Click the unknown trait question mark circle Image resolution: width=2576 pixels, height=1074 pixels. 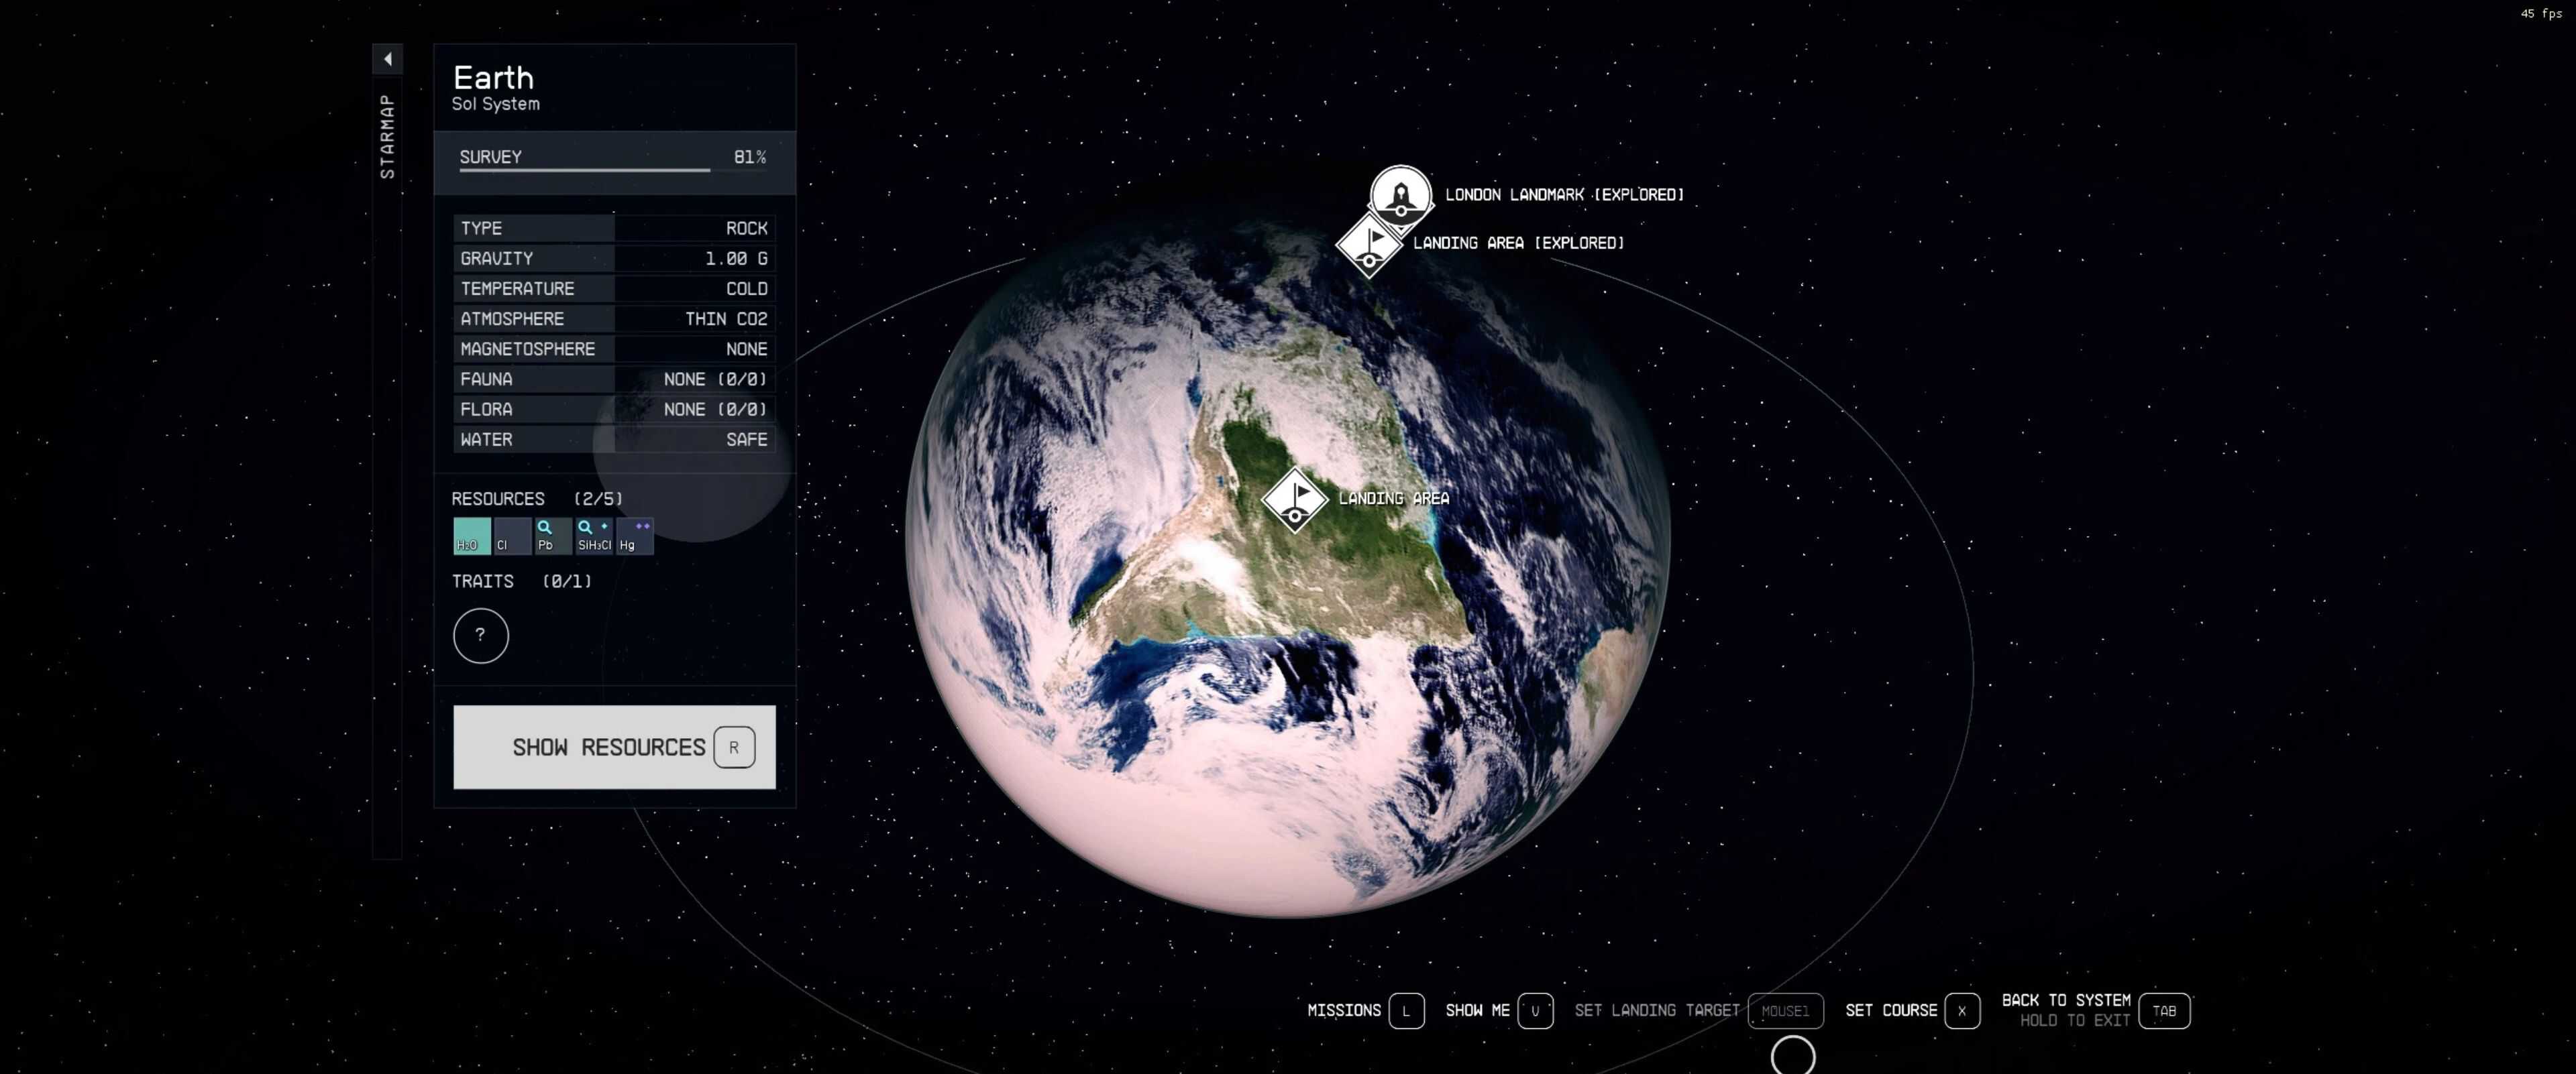coord(481,636)
